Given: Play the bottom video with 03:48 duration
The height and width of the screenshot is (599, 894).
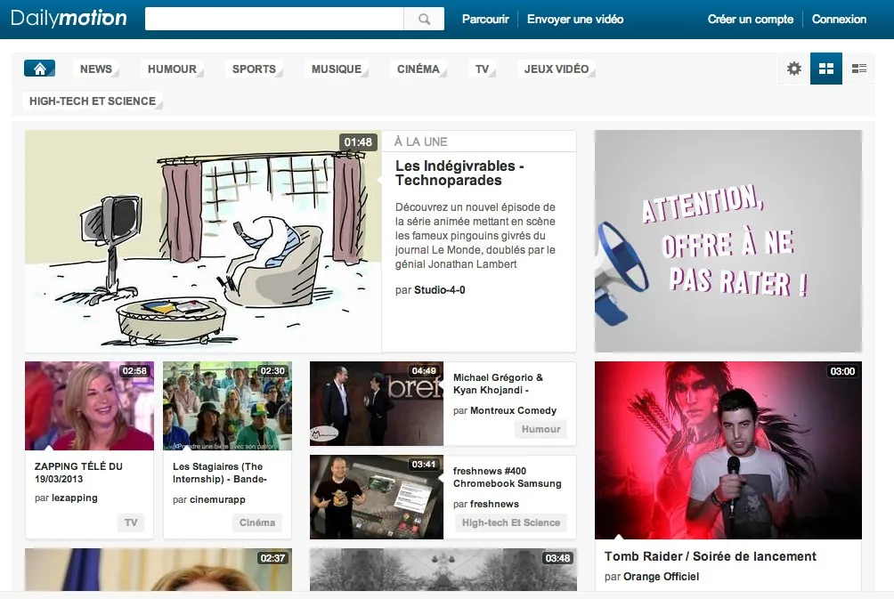Looking at the screenshot, I should pos(443,570).
